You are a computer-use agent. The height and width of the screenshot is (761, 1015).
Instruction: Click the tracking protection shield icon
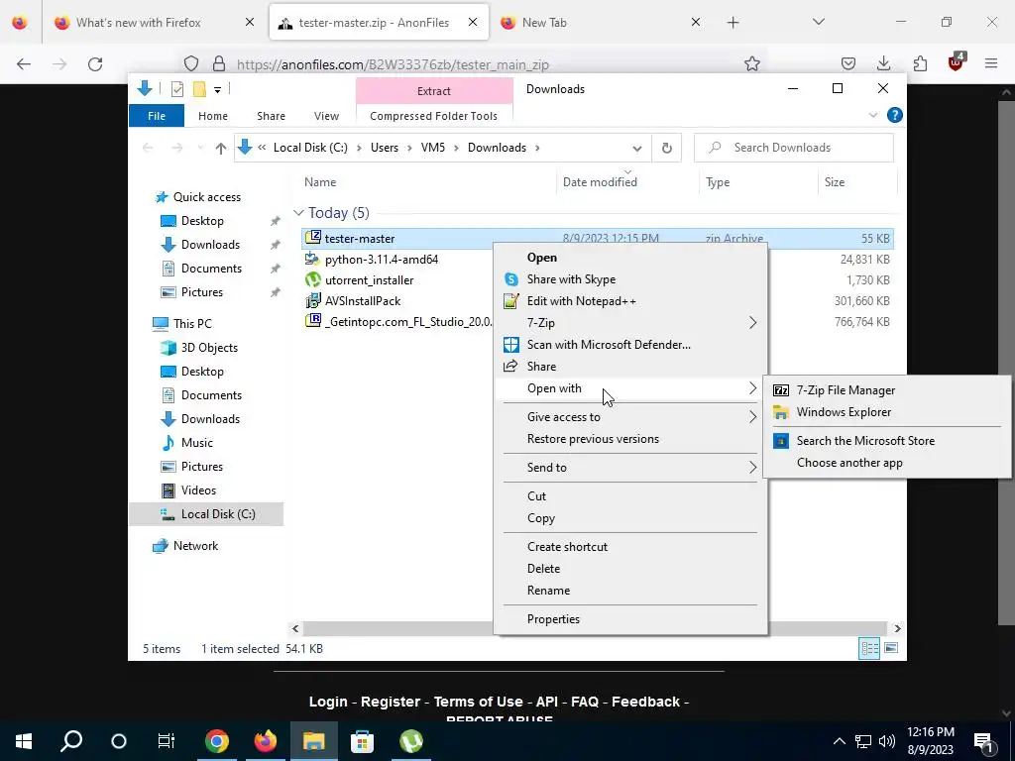[x=191, y=63]
